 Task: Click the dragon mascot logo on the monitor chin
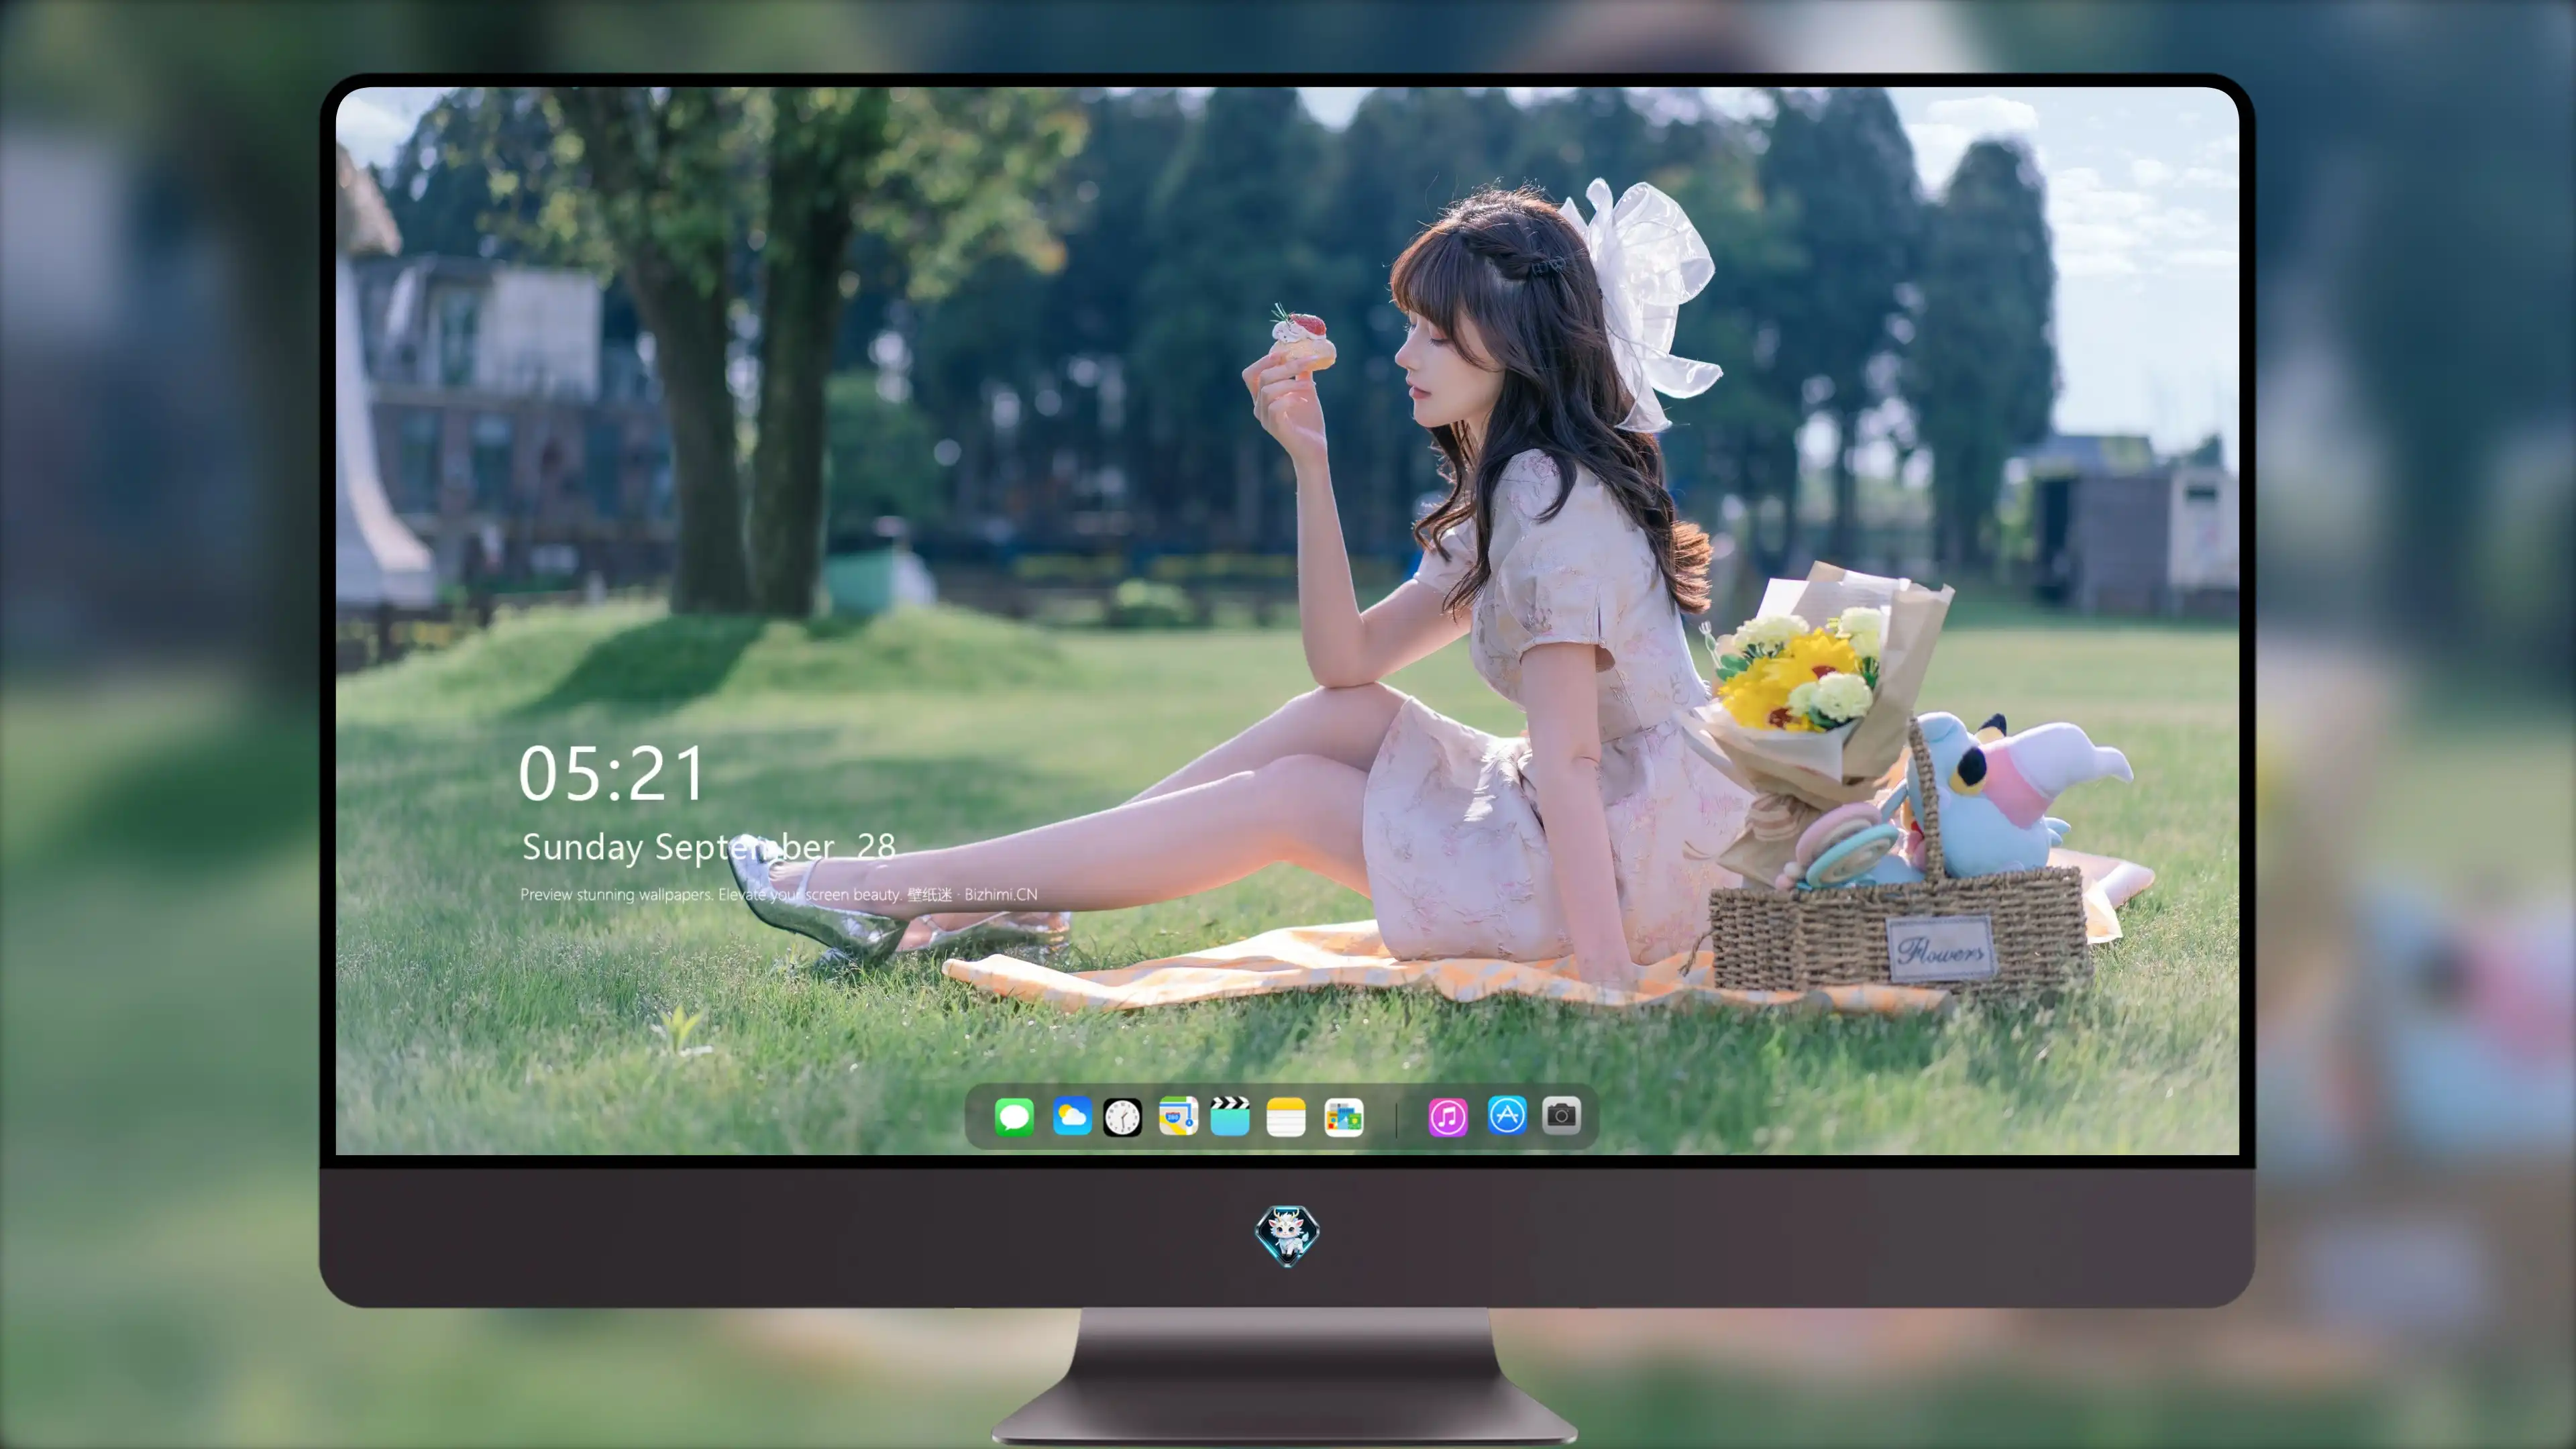click(1287, 1235)
